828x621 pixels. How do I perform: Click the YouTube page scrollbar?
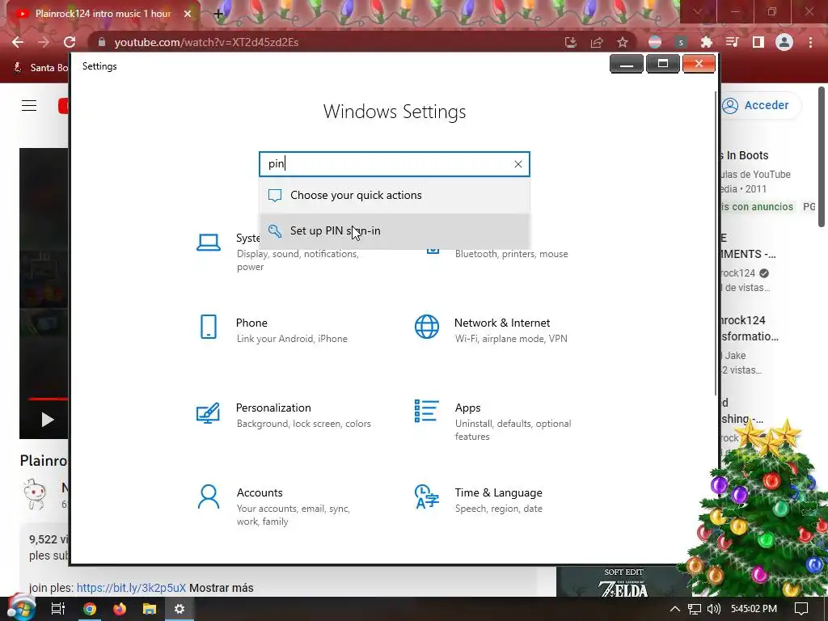click(822, 158)
